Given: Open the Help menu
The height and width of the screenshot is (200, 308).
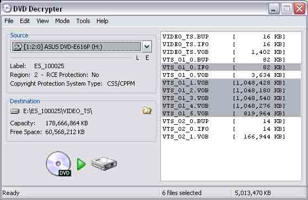Looking at the screenshot, I should click(x=102, y=21).
